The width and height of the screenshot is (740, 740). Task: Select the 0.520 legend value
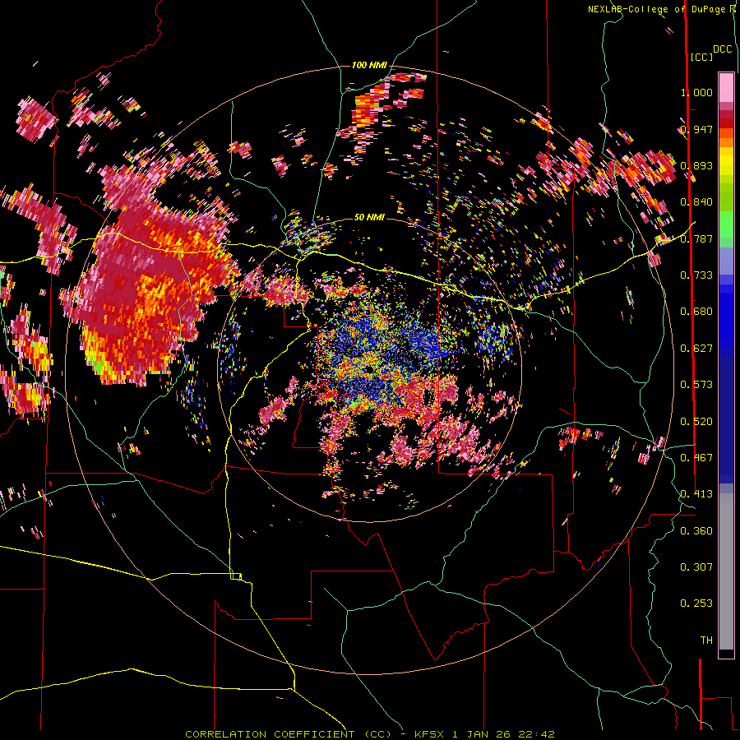click(x=696, y=422)
